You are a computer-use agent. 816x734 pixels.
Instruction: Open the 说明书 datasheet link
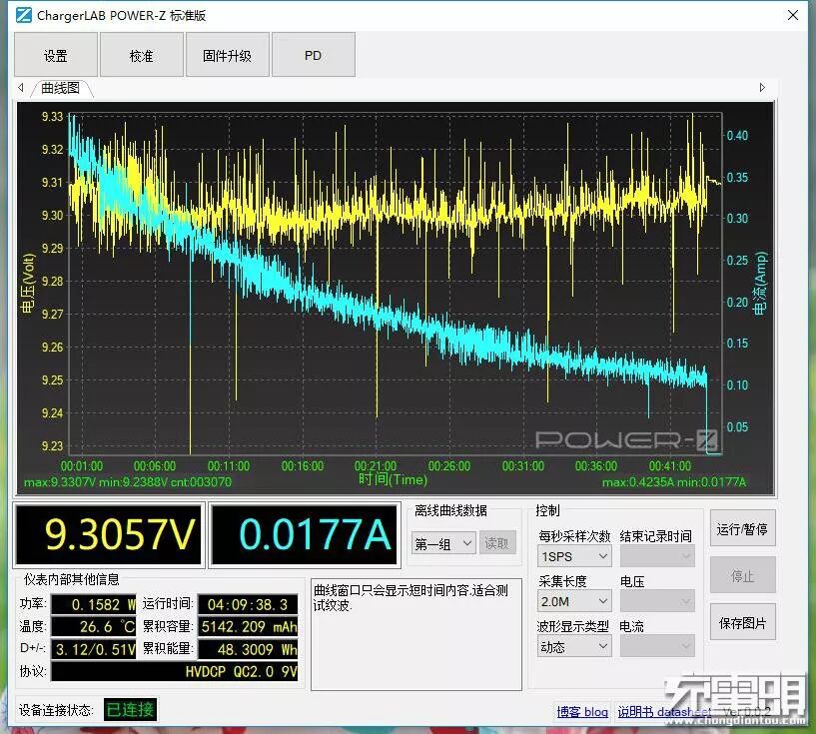coord(664,712)
